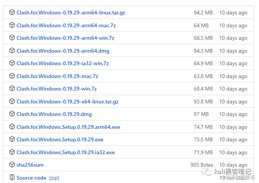Open Clash.for.Windows-0.19.29-ia32-win.7z link
259x183 pixels.
coord(63,63)
